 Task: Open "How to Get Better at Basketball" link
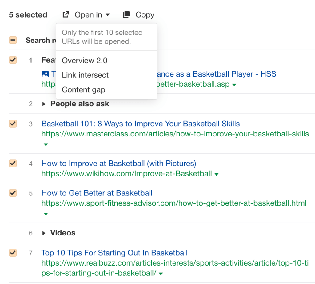(97, 193)
